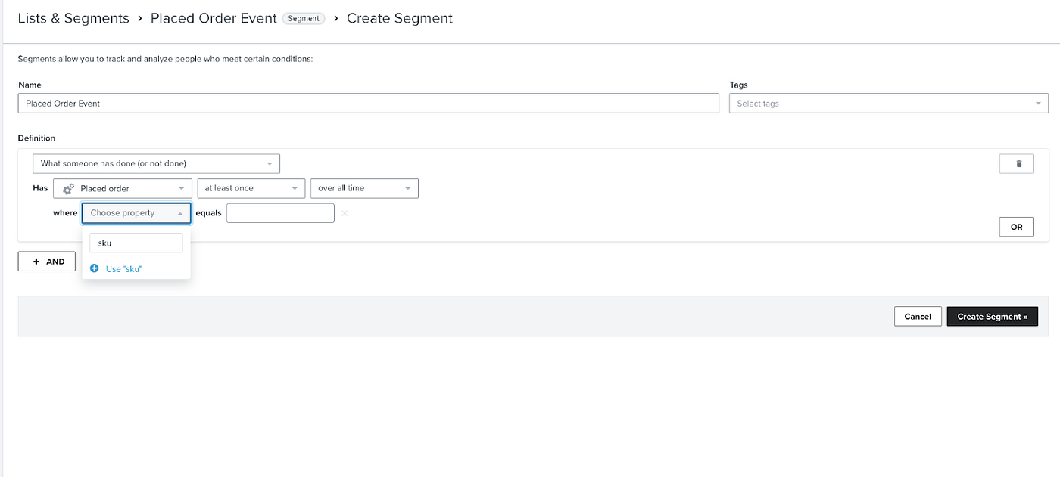Viewport: 1060px width, 477px height.
Task: Click the Lists & Segments breadcrumb
Action: point(73,18)
